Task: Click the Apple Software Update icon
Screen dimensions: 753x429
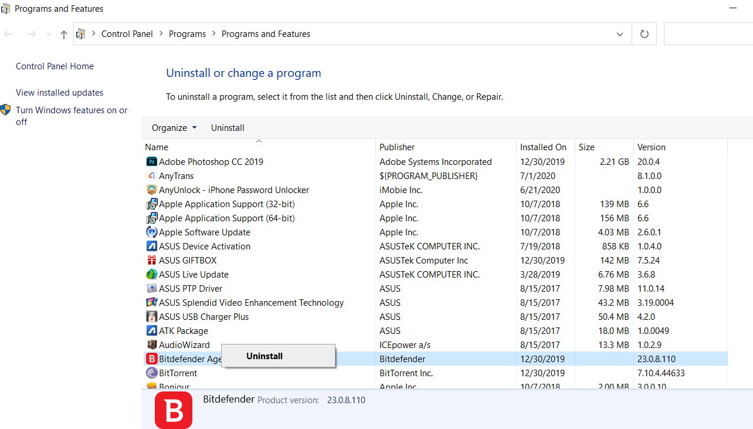Action: pos(151,232)
